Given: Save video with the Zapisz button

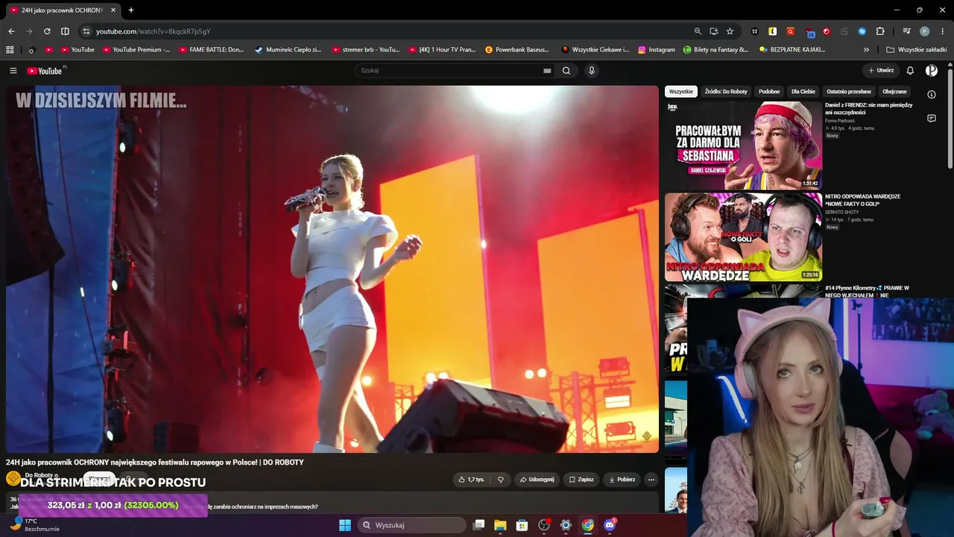Looking at the screenshot, I should pos(581,480).
